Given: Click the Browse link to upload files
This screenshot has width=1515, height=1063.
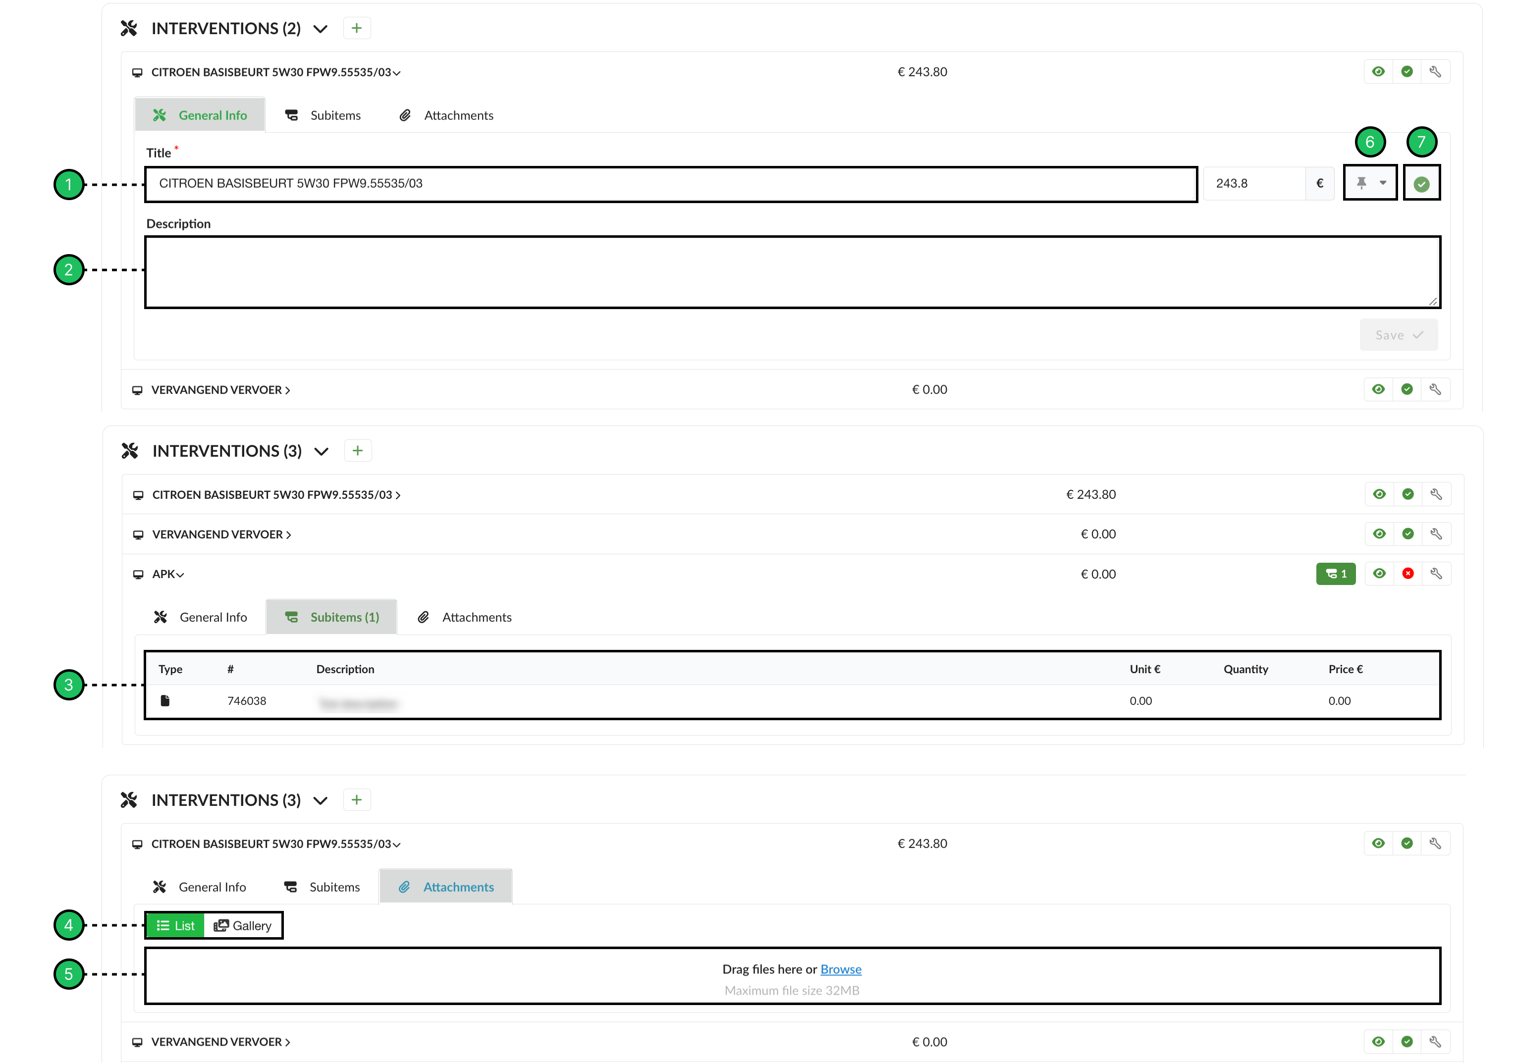Looking at the screenshot, I should (x=841, y=969).
